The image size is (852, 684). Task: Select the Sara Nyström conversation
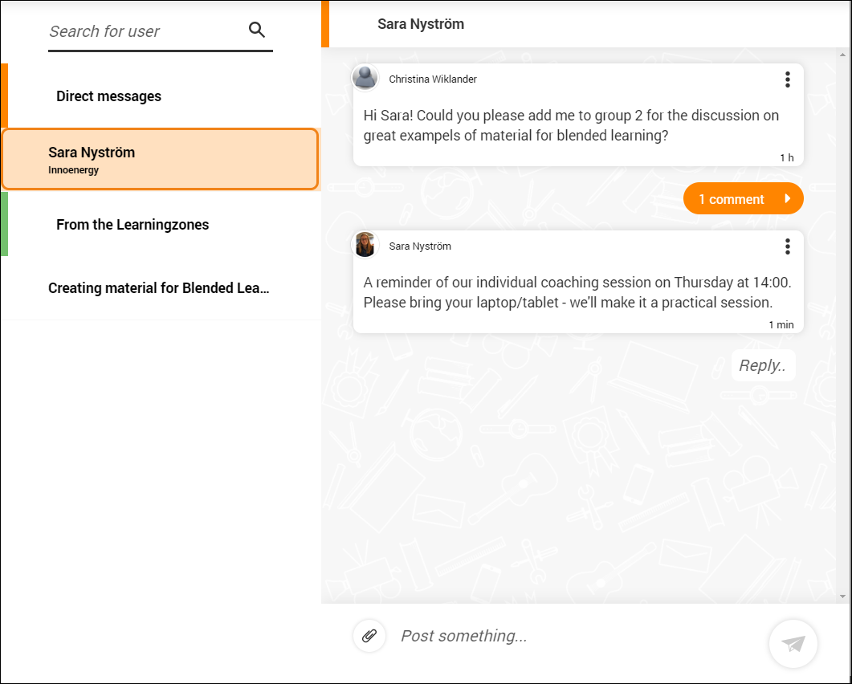point(160,159)
